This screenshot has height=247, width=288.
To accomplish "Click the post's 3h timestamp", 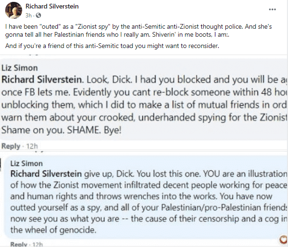I will (x=28, y=15).
